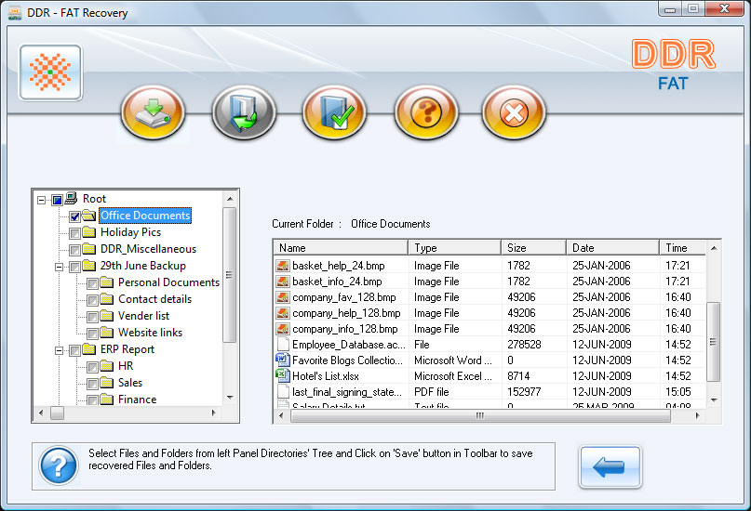Select the Finance folder in tree

pos(138,400)
